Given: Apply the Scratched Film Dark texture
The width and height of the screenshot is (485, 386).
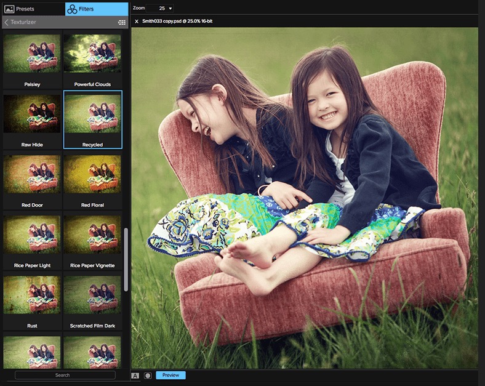Looking at the screenshot, I should (x=92, y=295).
